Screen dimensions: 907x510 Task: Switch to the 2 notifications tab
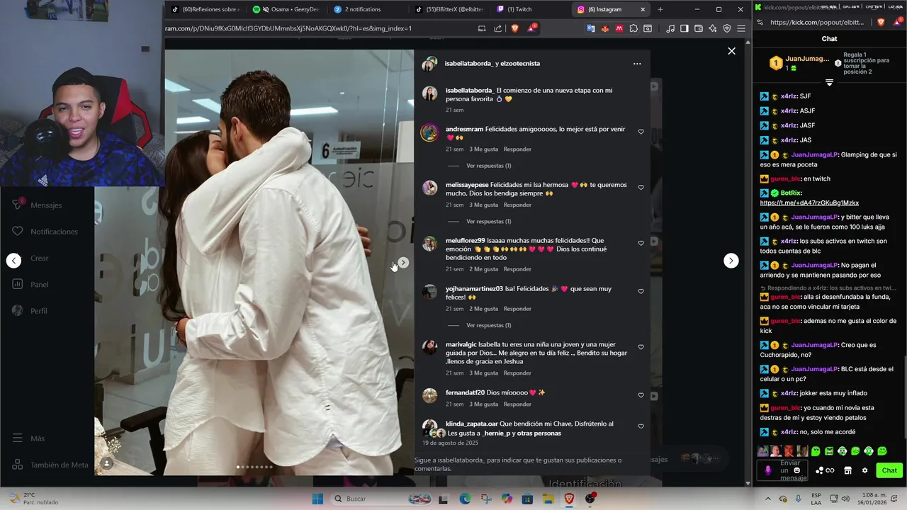363,9
